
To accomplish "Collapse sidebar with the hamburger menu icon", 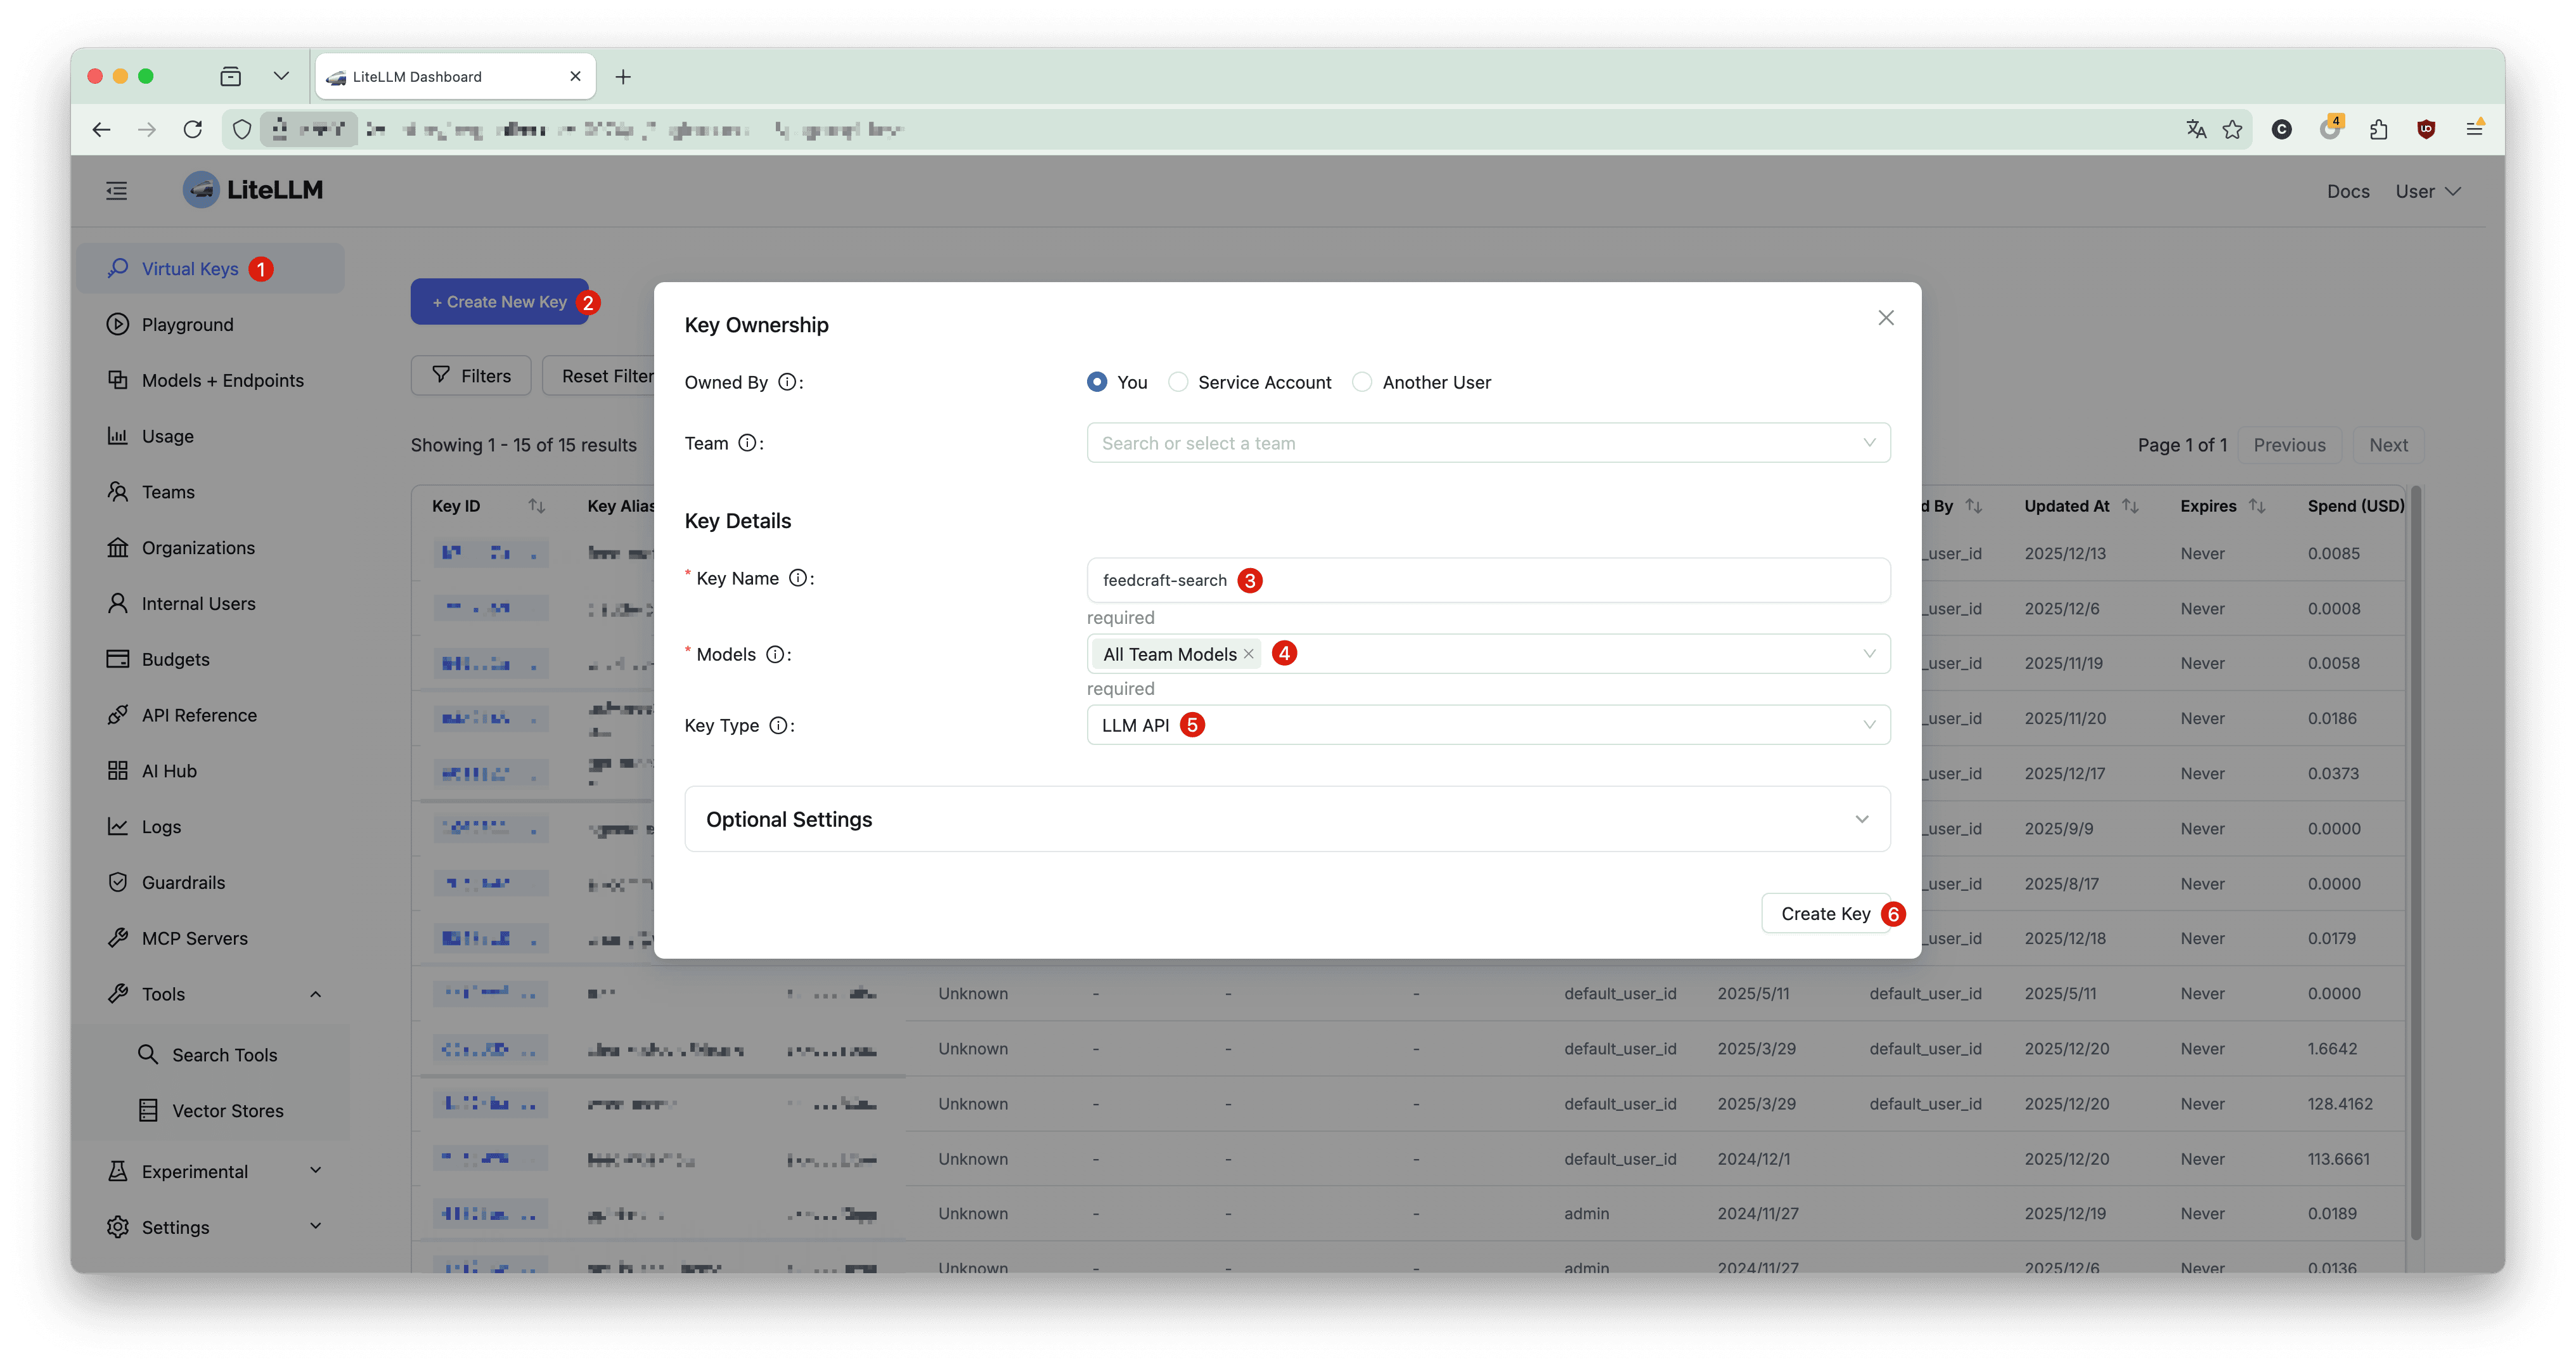I will coord(117,190).
